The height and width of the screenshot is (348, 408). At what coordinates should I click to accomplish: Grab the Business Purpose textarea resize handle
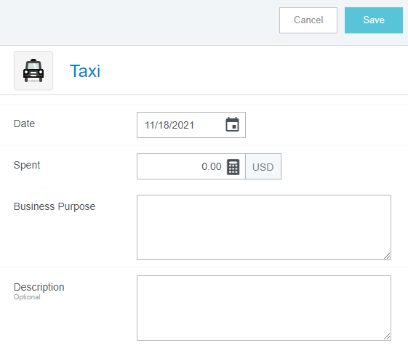pos(387,256)
